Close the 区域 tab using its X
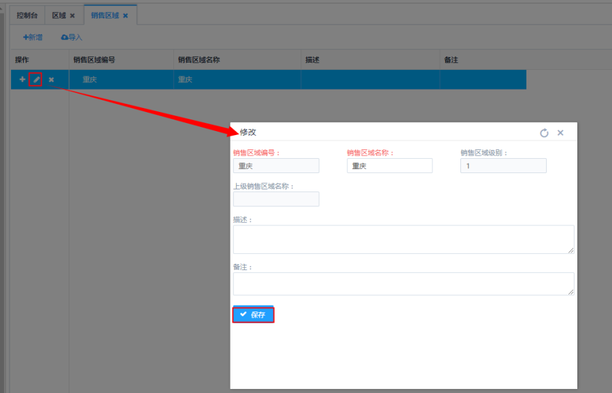612x393 pixels. (x=72, y=15)
